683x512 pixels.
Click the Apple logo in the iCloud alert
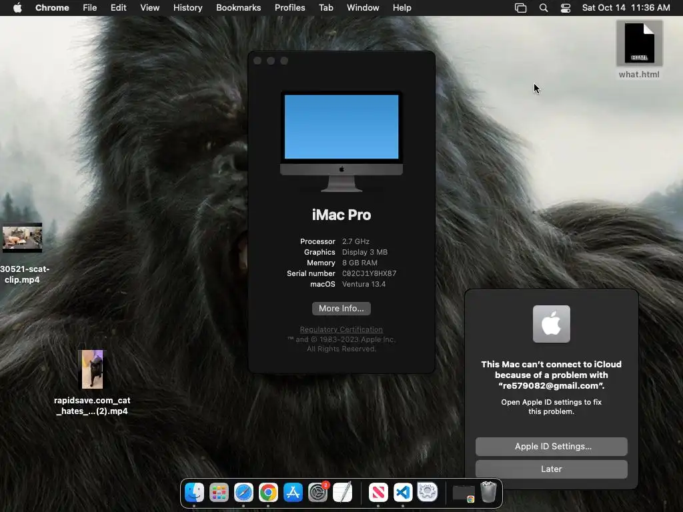coord(551,324)
